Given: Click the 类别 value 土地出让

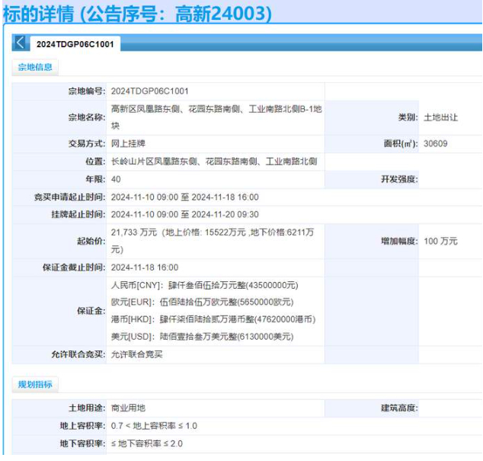Looking at the screenshot, I should click(x=440, y=117).
